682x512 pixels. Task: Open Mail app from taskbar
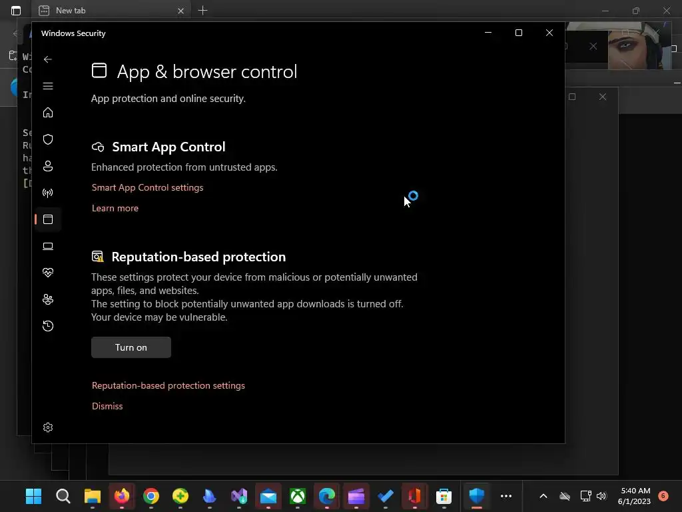point(268,496)
